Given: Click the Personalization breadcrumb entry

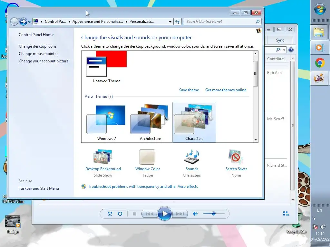Looking at the screenshot, I should [141, 22].
